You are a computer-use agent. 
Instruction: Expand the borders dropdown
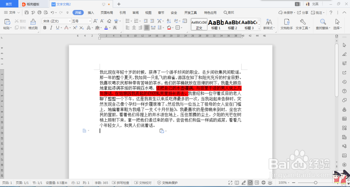click(x=181, y=28)
